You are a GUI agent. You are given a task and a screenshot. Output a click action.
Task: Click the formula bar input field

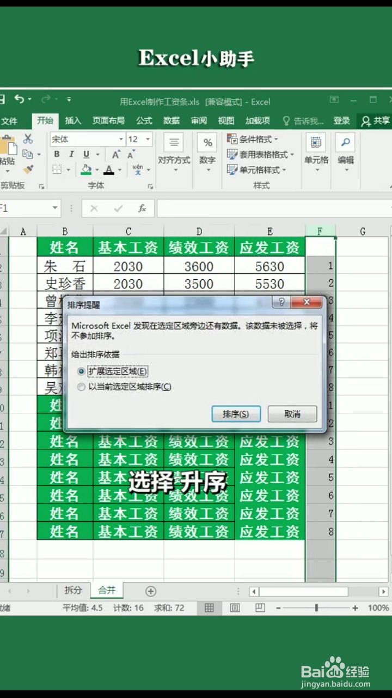pyautogui.click(x=273, y=208)
